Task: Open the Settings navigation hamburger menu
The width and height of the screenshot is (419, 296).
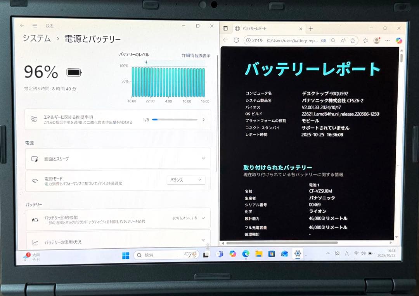Action: [35, 26]
